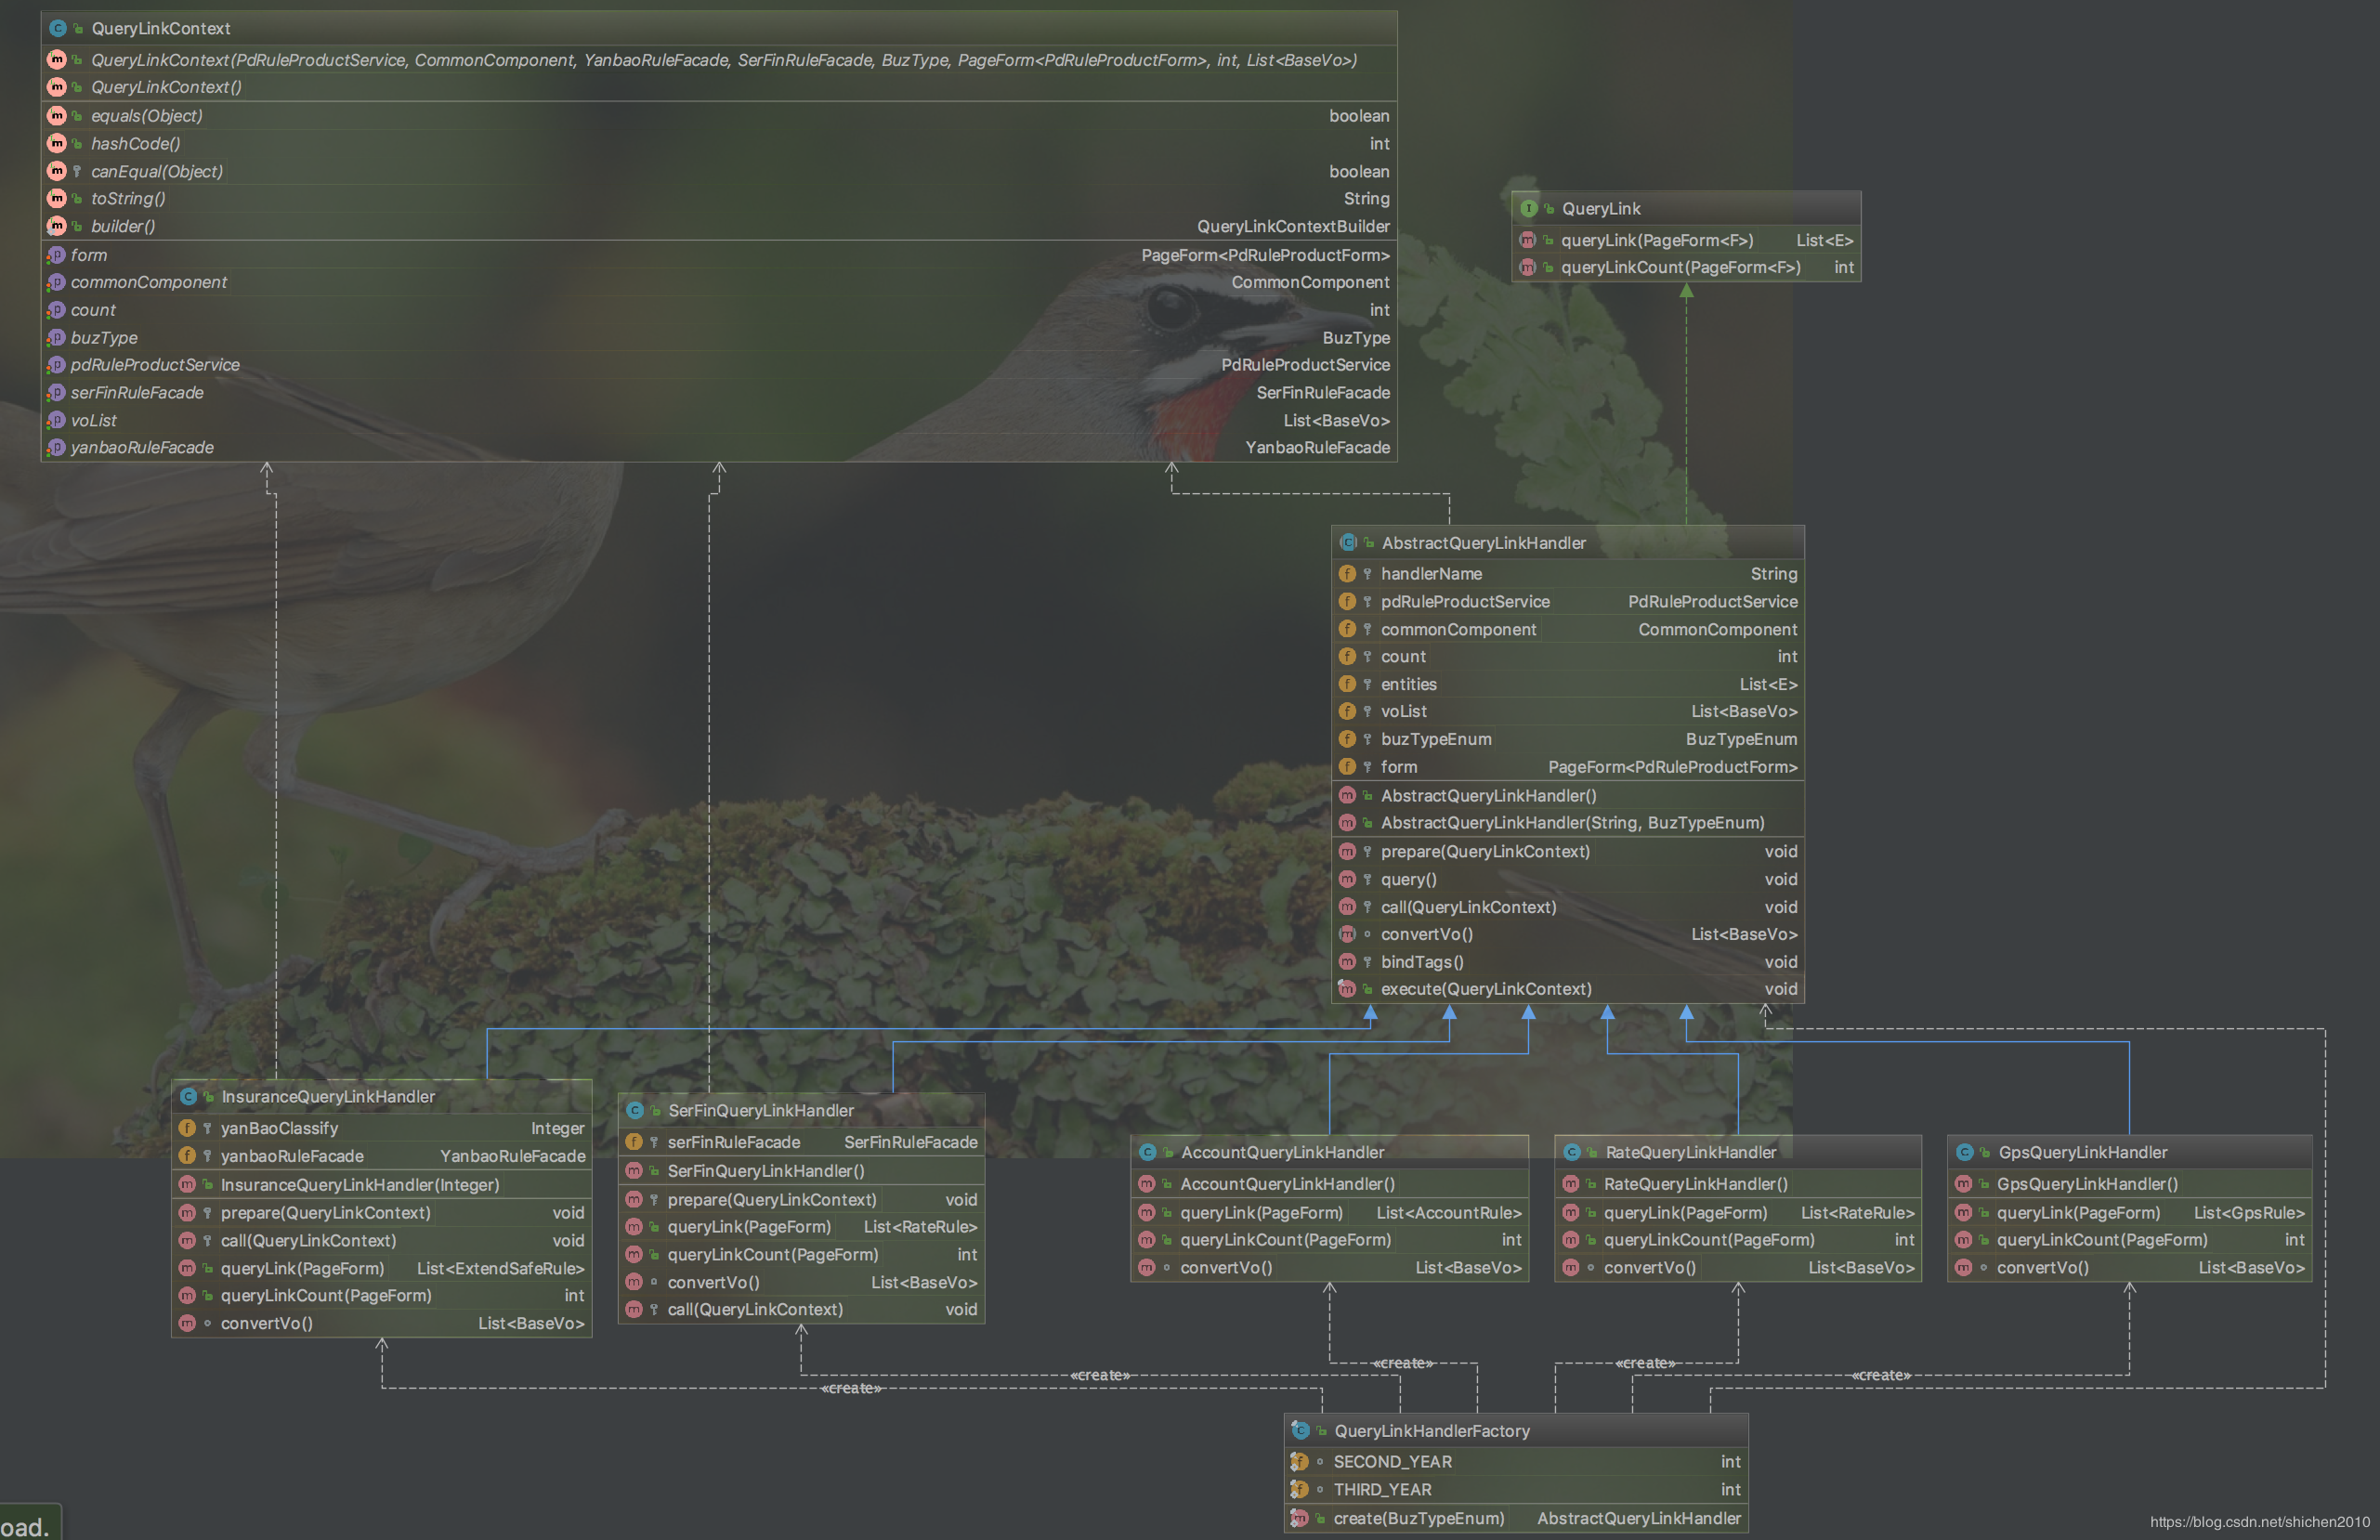This screenshot has width=2380, height=1540.
Task: Open the blog.csdn.net/shichen2010 link
Action: [x=2259, y=1521]
